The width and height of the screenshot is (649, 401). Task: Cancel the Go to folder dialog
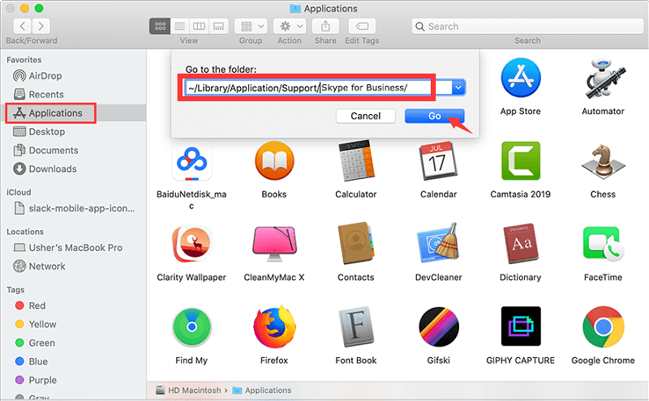[x=366, y=116]
